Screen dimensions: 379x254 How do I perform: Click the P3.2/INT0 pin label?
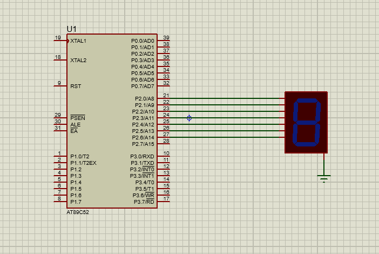click(142, 169)
